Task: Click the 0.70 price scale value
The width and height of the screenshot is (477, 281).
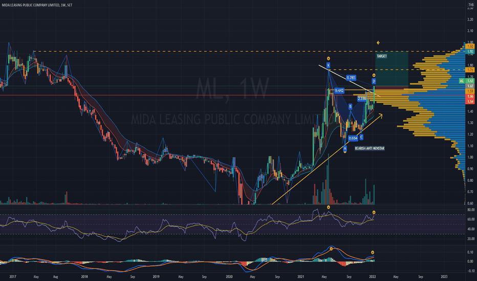Action: [470, 192]
